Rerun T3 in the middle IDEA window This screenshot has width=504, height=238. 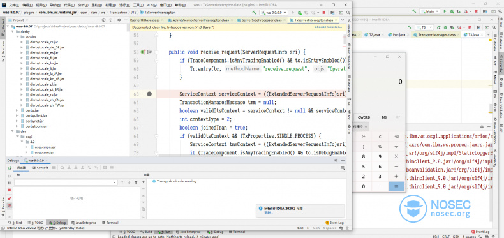439,27
